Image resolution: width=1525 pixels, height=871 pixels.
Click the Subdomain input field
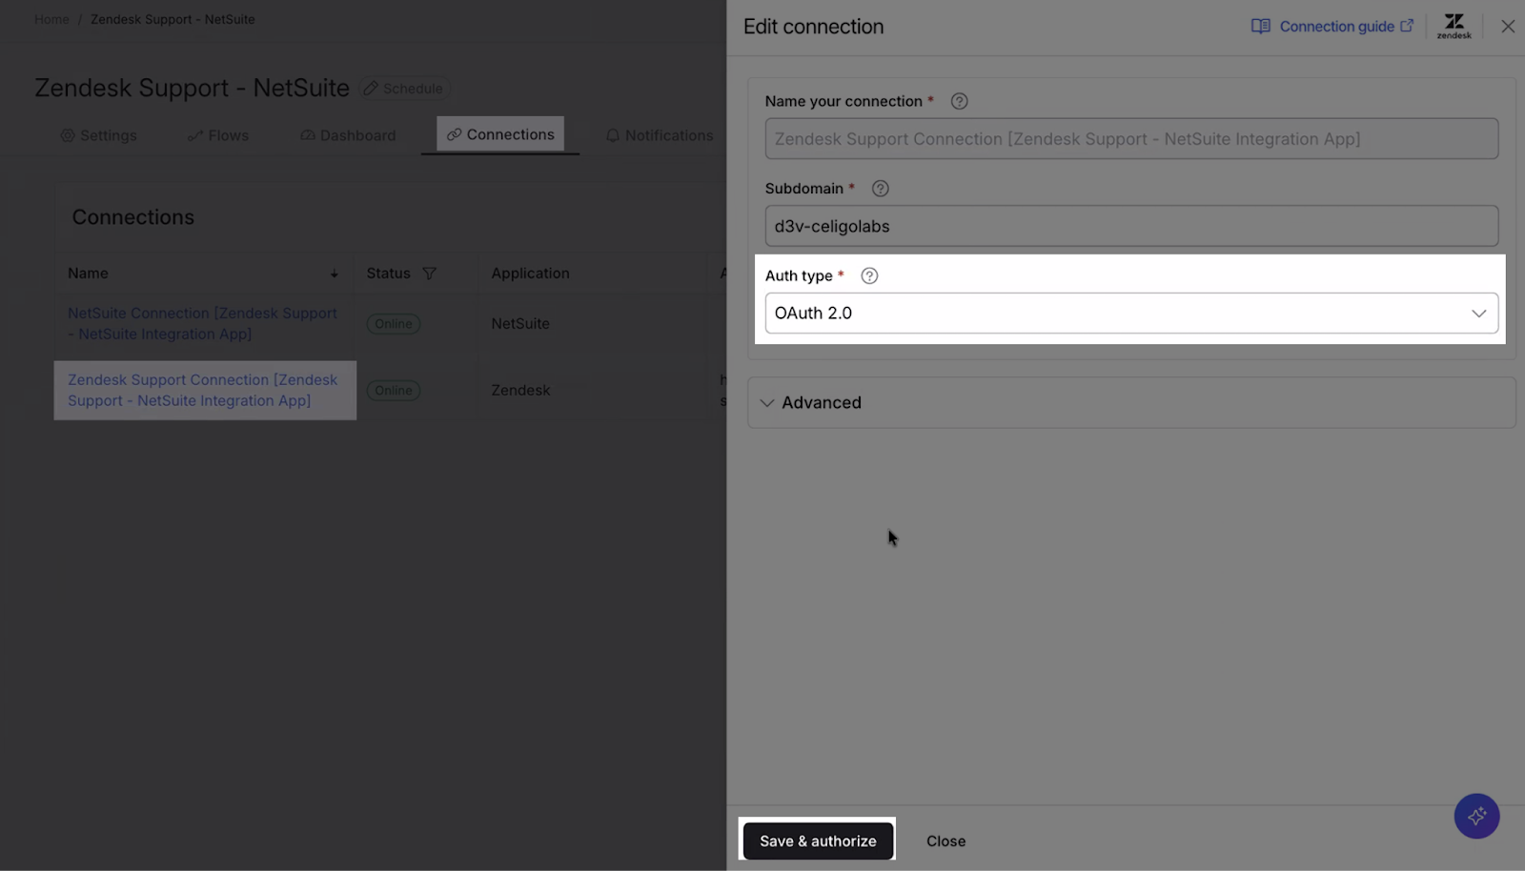coord(1131,226)
